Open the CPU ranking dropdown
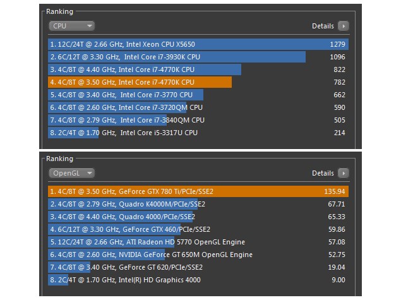This screenshot has width=401, height=300. (71, 26)
